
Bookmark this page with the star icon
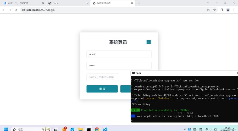(214, 10)
